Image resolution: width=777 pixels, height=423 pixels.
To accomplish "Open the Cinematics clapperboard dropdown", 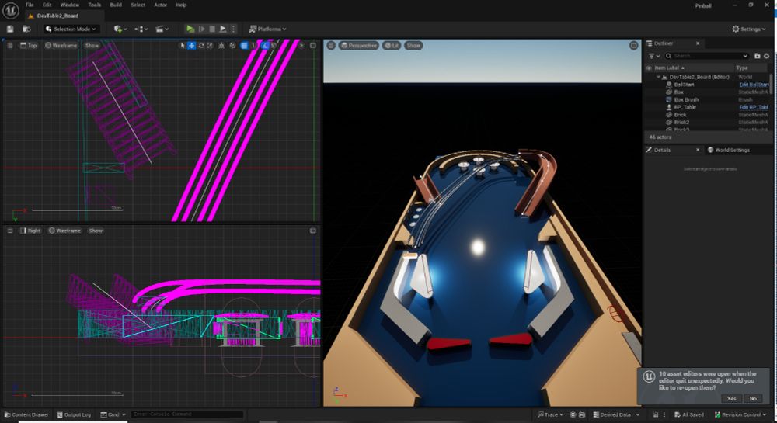I will pyautogui.click(x=162, y=29).
